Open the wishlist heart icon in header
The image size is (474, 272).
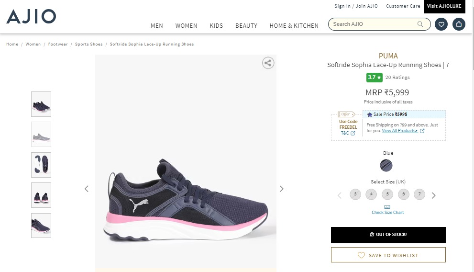tap(441, 24)
